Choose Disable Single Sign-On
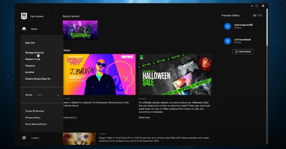This screenshot has width=286, height=149. click(38, 79)
